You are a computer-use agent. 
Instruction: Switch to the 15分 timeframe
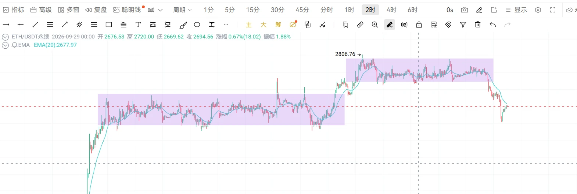(x=253, y=10)
